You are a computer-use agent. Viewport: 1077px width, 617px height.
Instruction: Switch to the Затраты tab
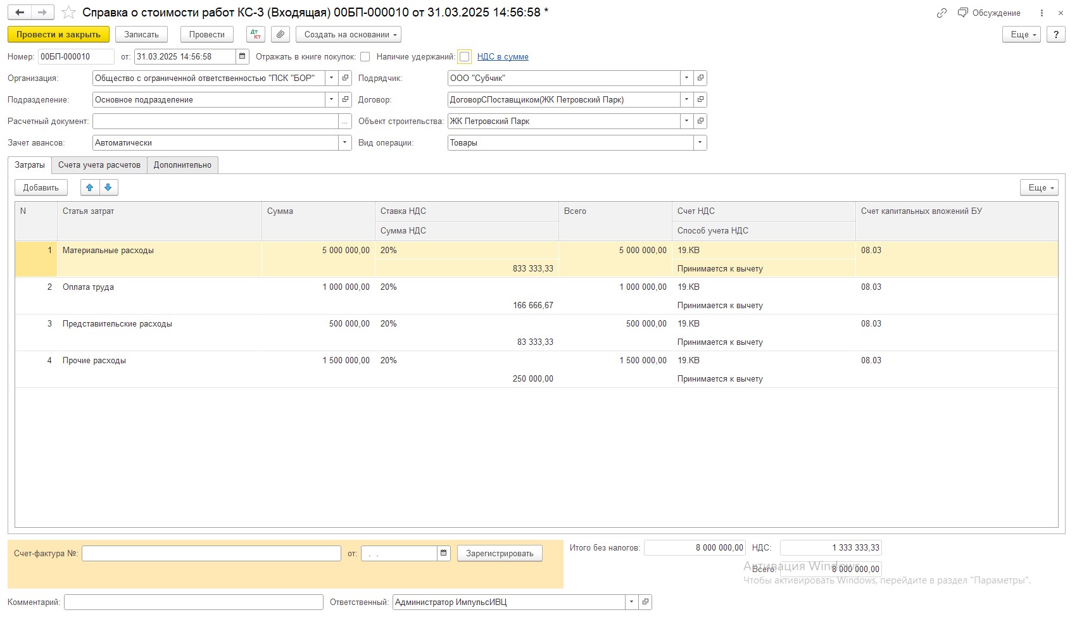30,165
